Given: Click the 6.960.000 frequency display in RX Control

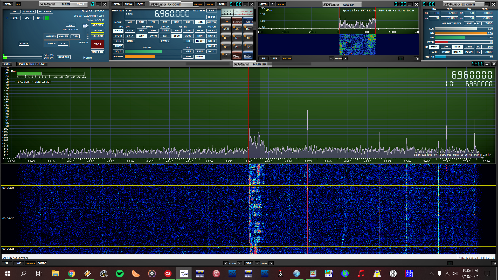Looking at the screenshot, I should point(172,14).
